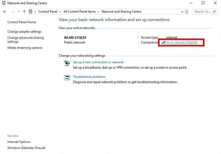Expand chevron before Control Panel breadcrumb

tap(35, 12)
